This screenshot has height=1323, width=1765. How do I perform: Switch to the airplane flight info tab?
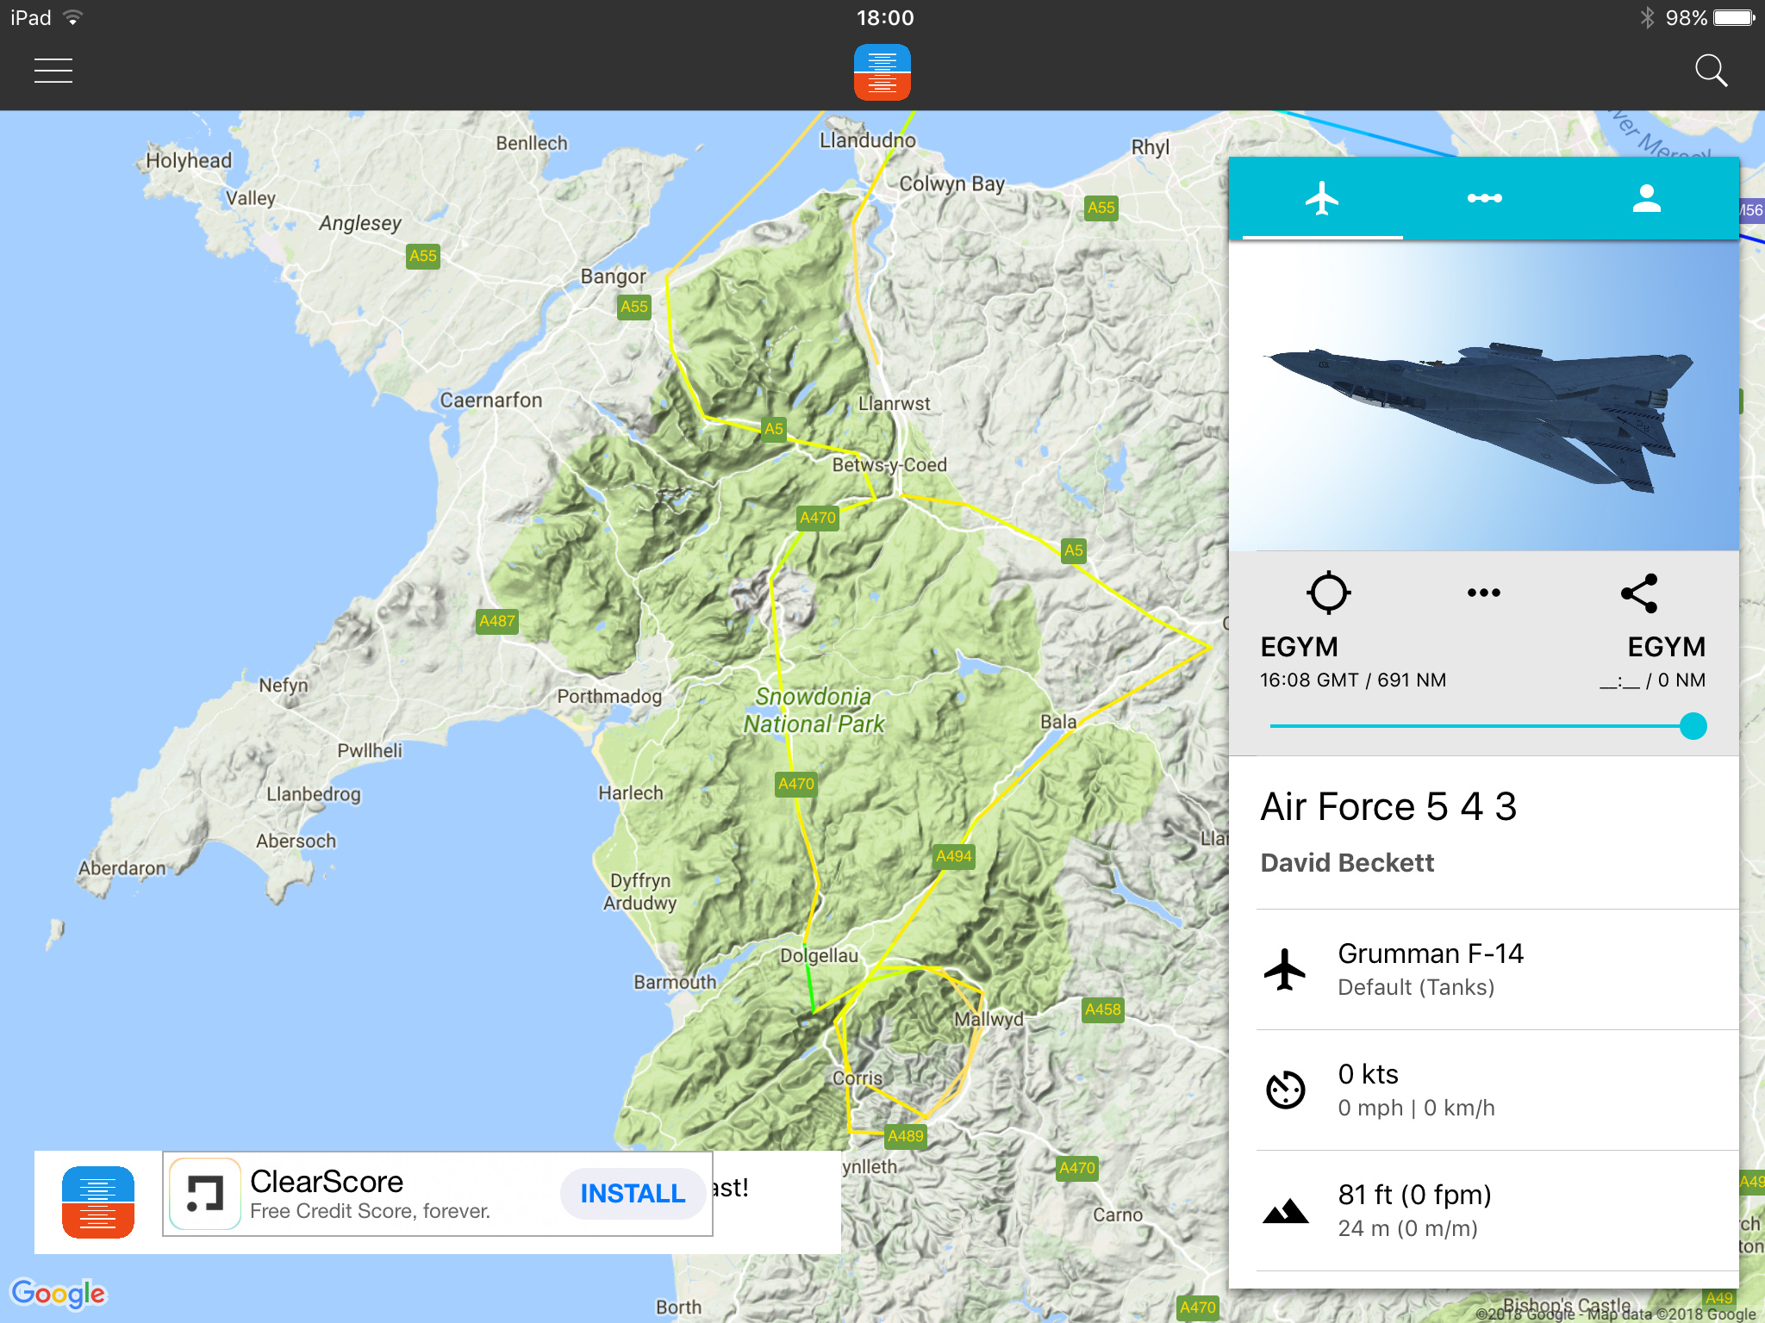point(1321,199)
